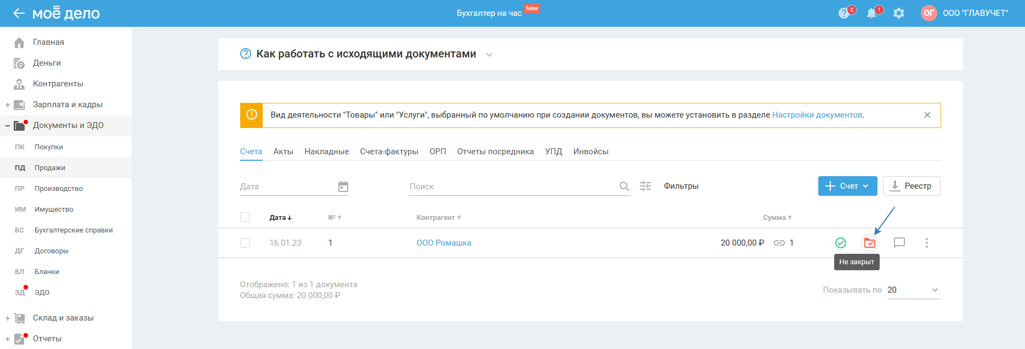Click the help question mark in header
The width and height of the screenshot is (1025, 349).
click(x=844, y=14)
